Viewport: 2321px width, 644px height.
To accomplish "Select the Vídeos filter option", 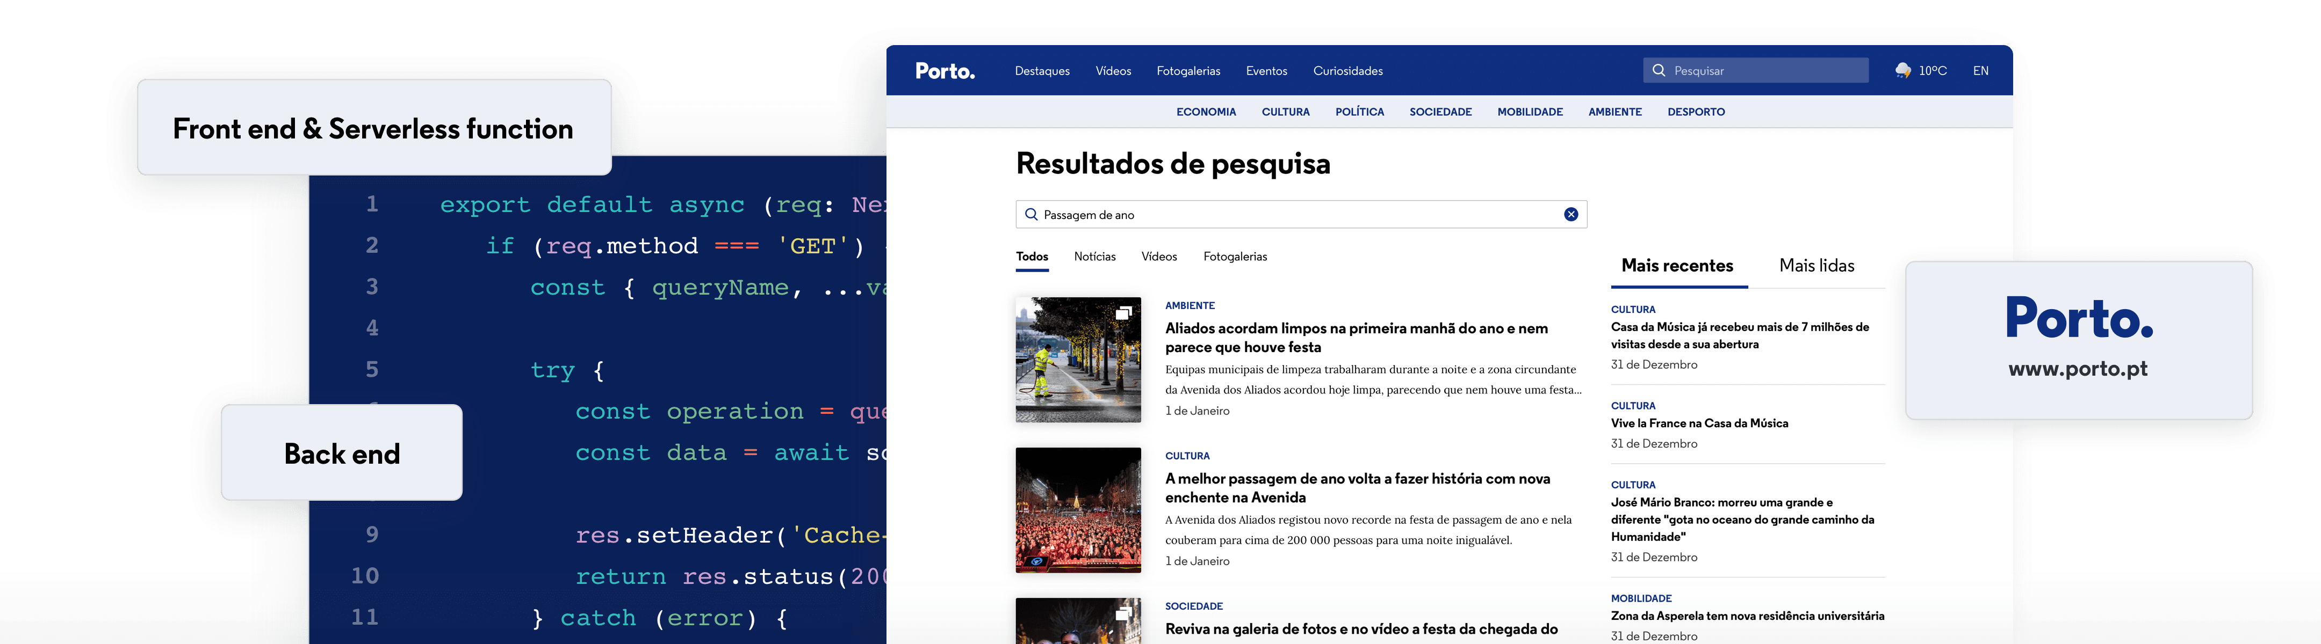I will [1159, 257].
